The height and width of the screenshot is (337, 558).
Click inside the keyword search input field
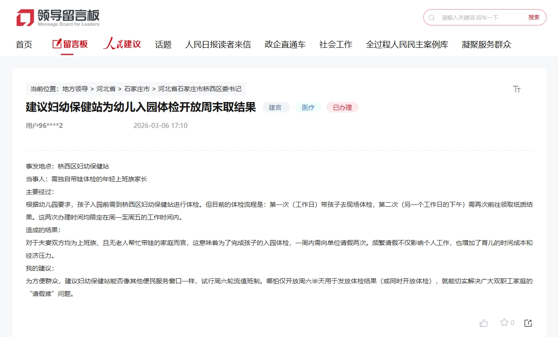pos(475,17)
